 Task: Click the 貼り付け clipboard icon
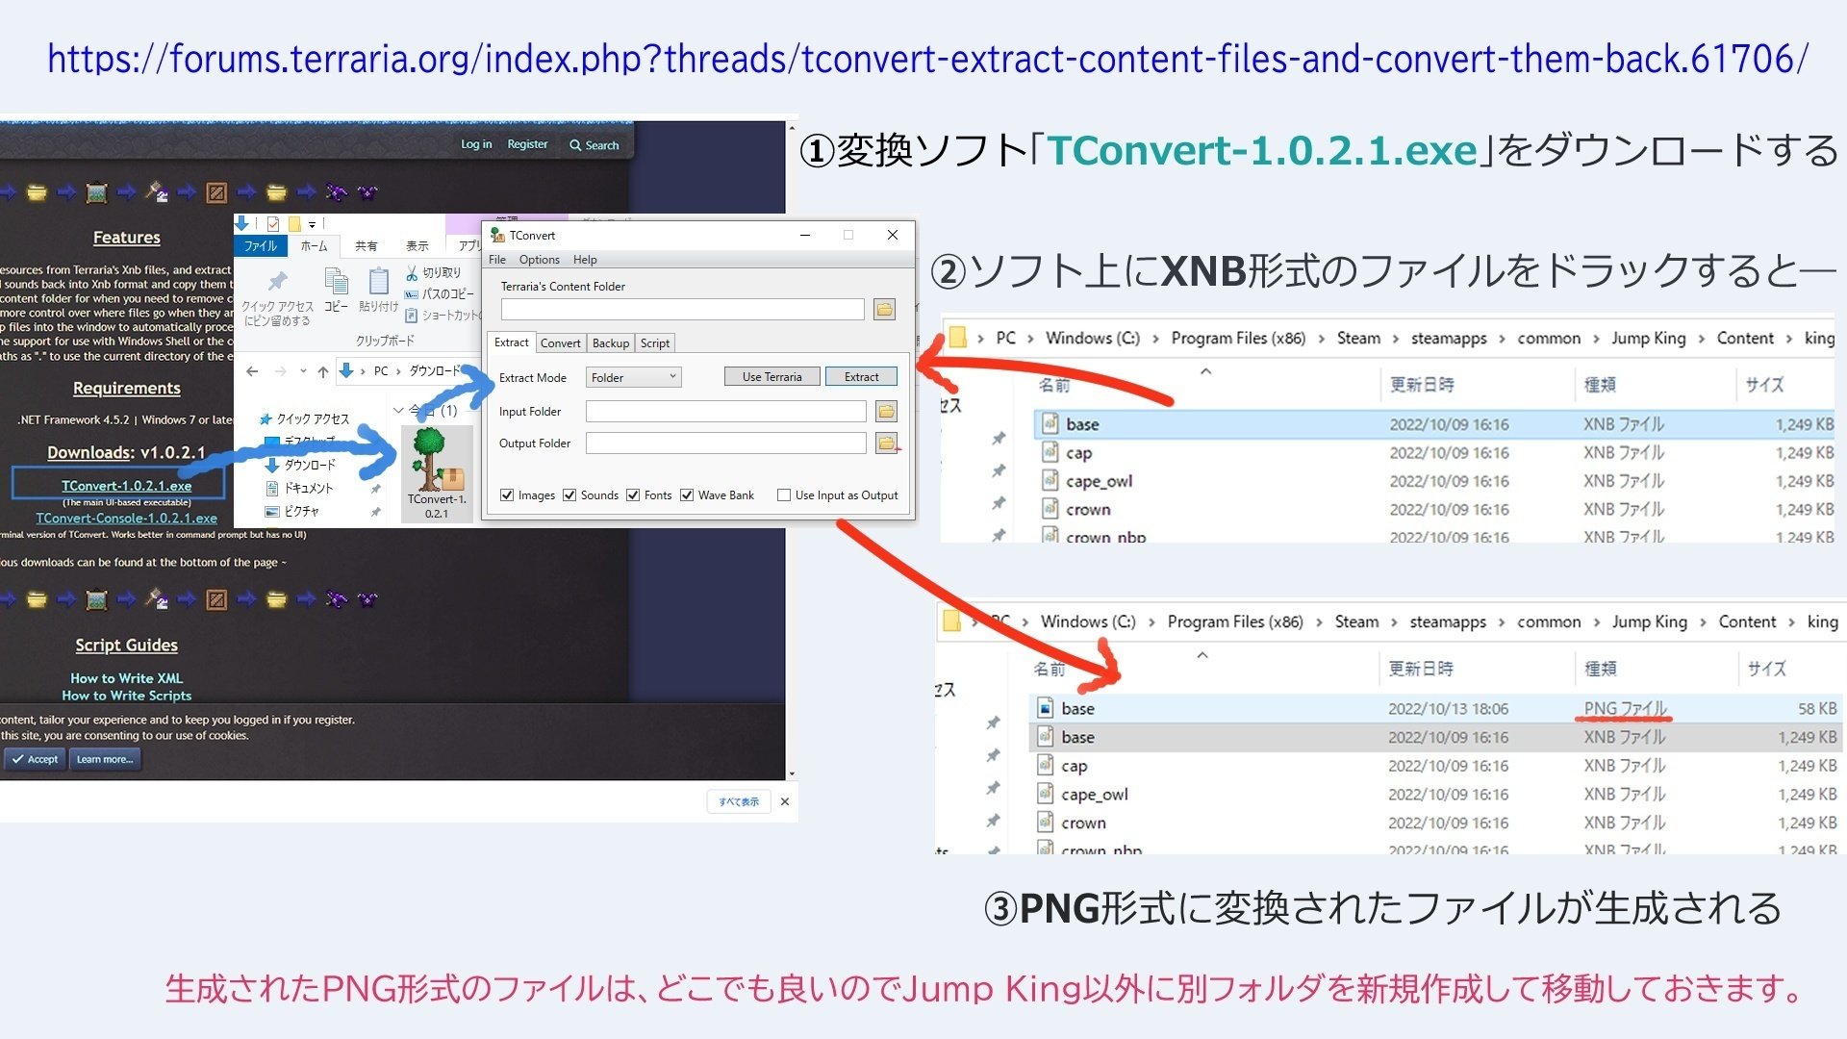coord(379,281)
